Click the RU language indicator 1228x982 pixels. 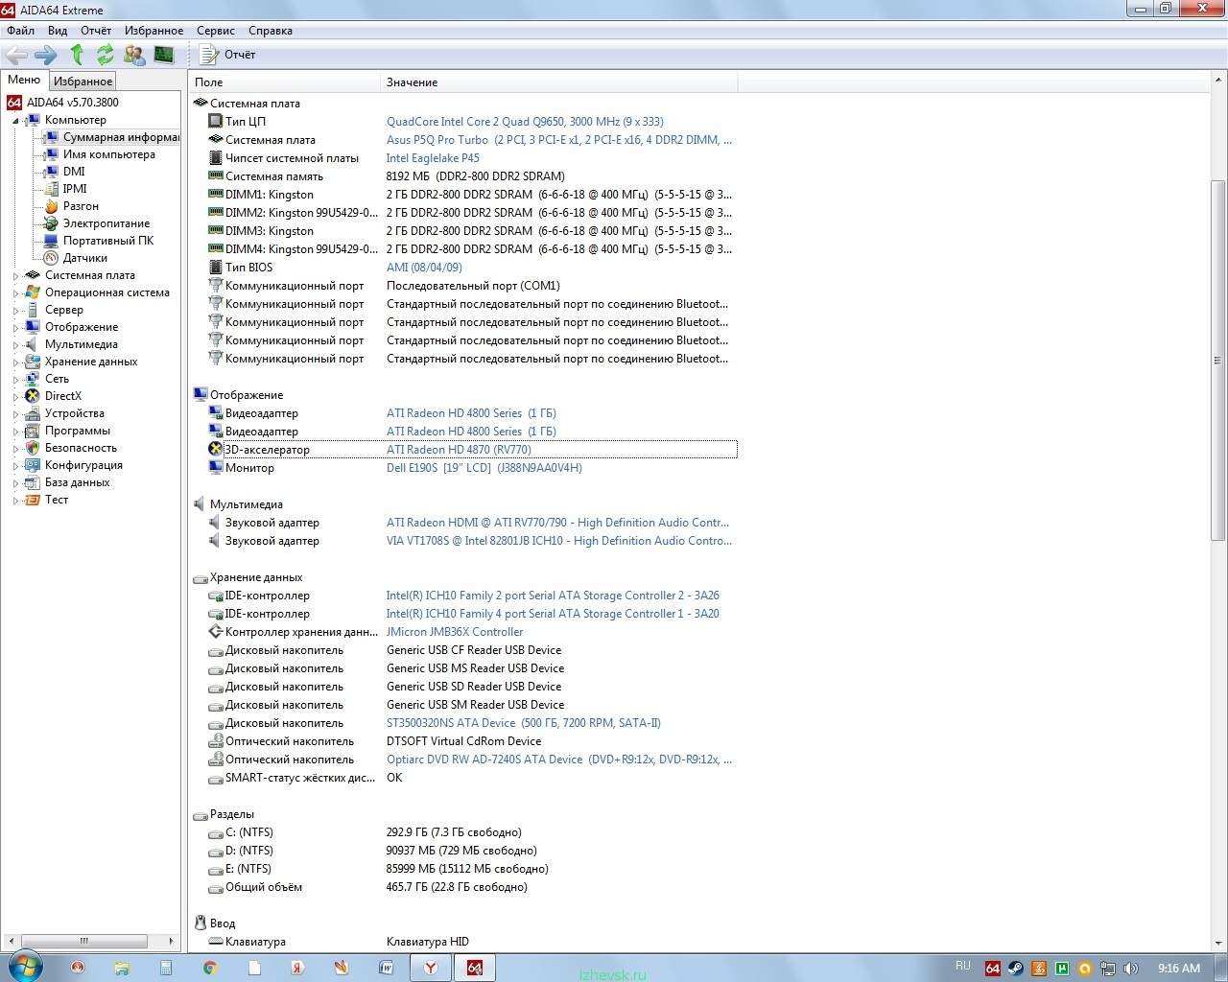963,967
